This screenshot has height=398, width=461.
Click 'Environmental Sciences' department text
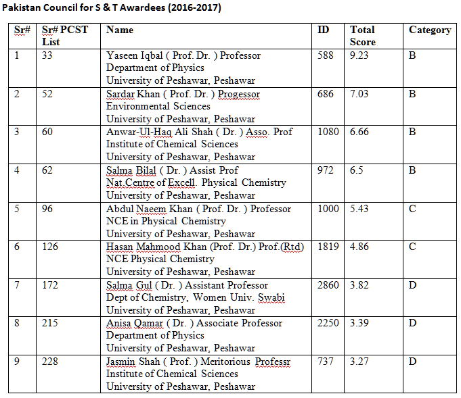(x=158, y=106)
